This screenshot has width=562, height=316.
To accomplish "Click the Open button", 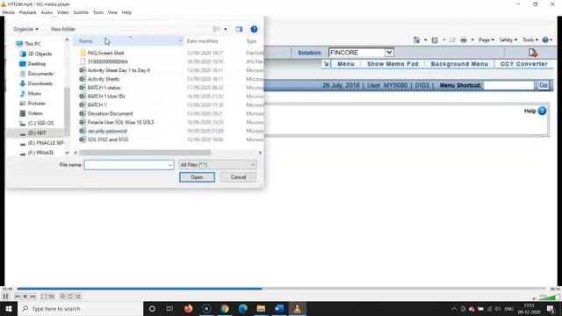I will [197, 177].
